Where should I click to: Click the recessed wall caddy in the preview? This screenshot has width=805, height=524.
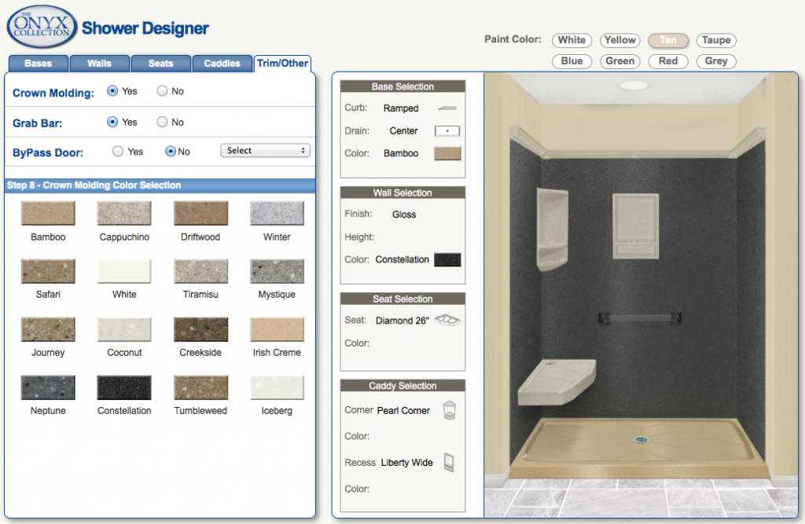pyautogui.click(x=635, y=225)
